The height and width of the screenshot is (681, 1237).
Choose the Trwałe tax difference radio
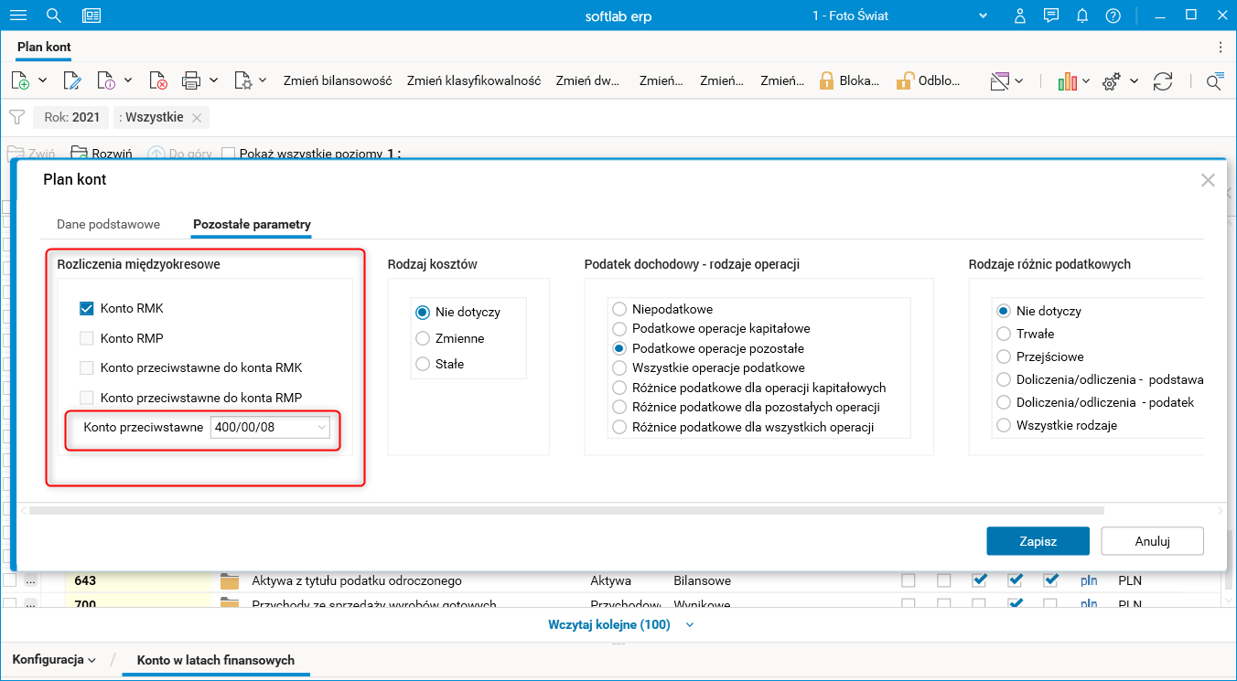[1004, 334]
